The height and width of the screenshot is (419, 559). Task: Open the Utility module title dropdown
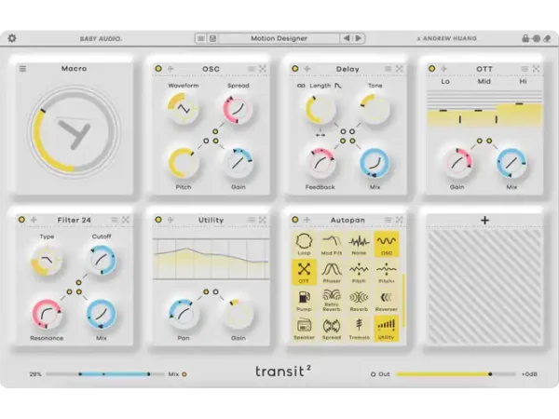coord(211,220)
